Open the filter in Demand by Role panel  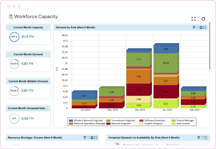click(x=197, y=27)
